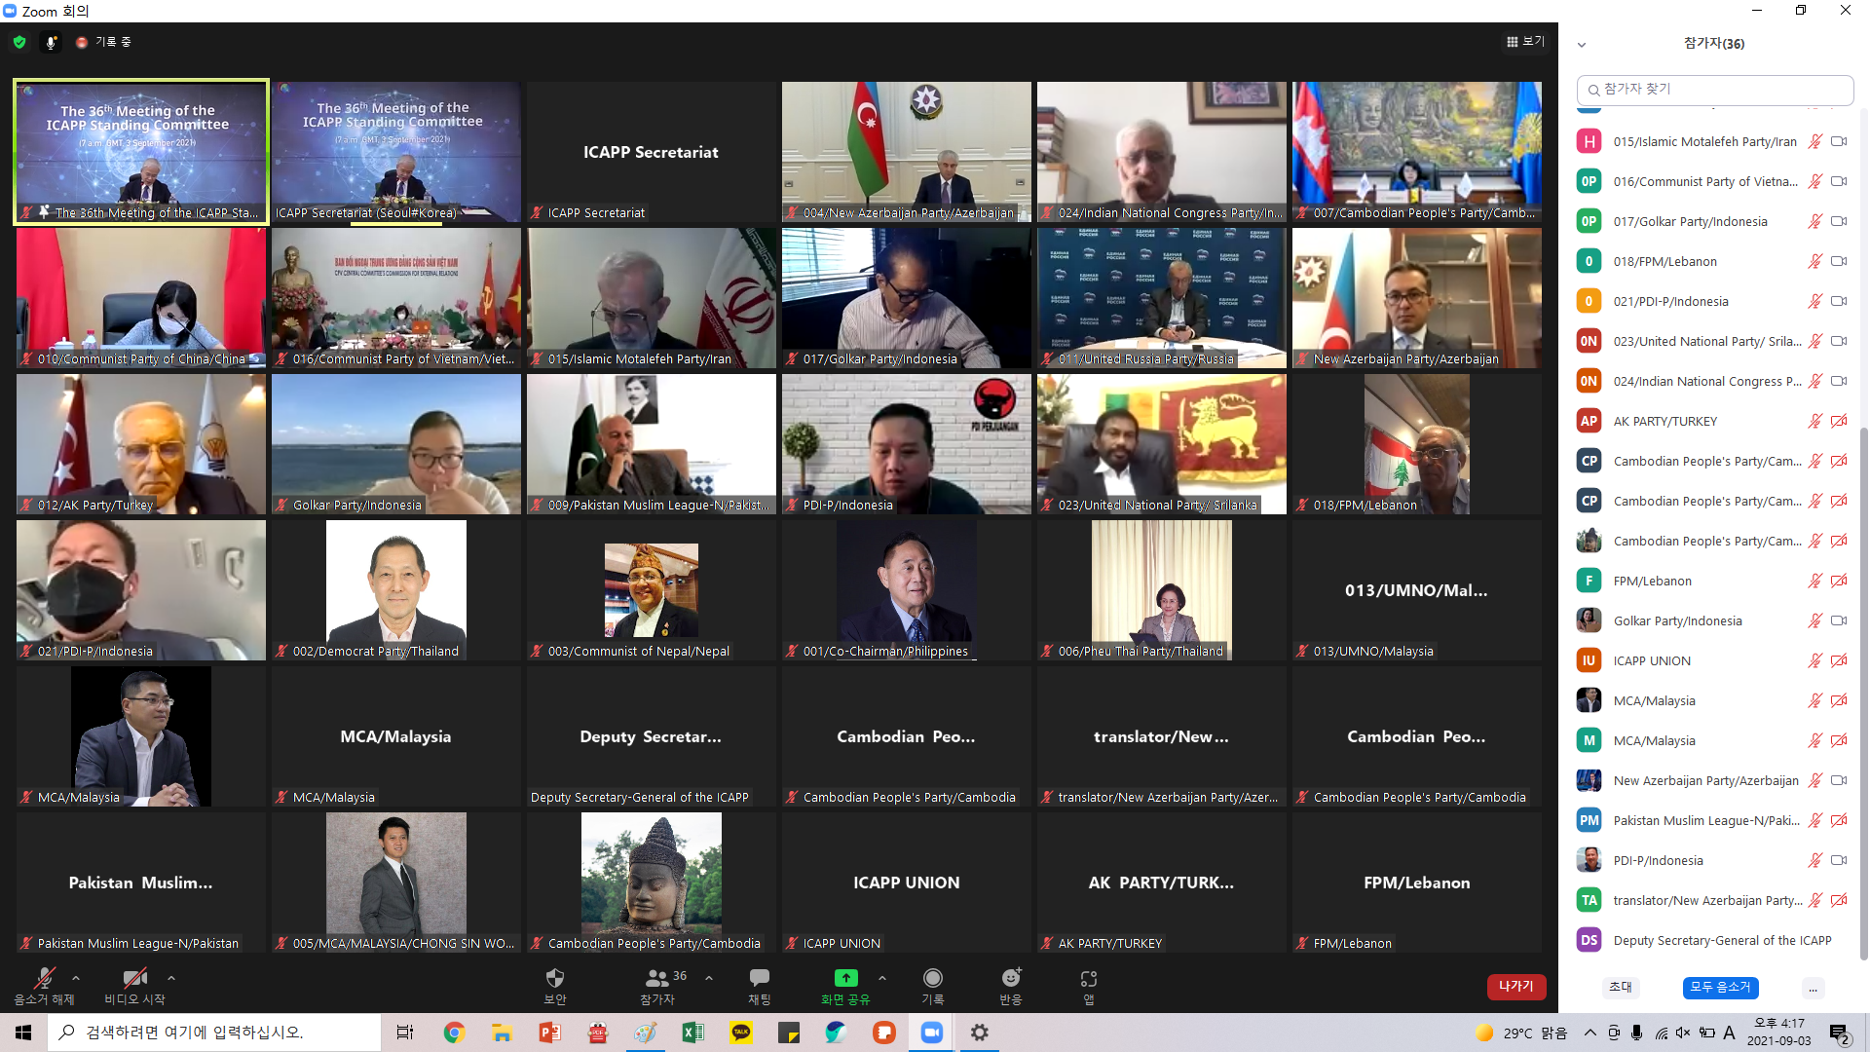This screenshot has height=1052, width=1870.
Task: Collapse participants panel using top-left chevron
Action: [x=1582, y=45]
